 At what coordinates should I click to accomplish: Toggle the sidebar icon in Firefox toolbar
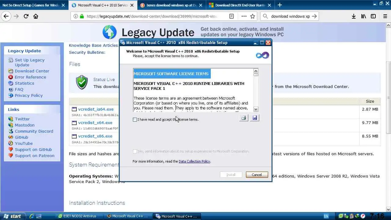(373, 16)
